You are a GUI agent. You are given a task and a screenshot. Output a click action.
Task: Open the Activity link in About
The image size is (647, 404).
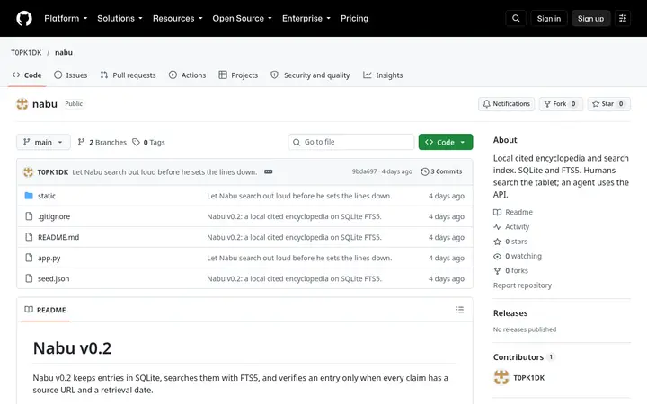coord(511,227)
